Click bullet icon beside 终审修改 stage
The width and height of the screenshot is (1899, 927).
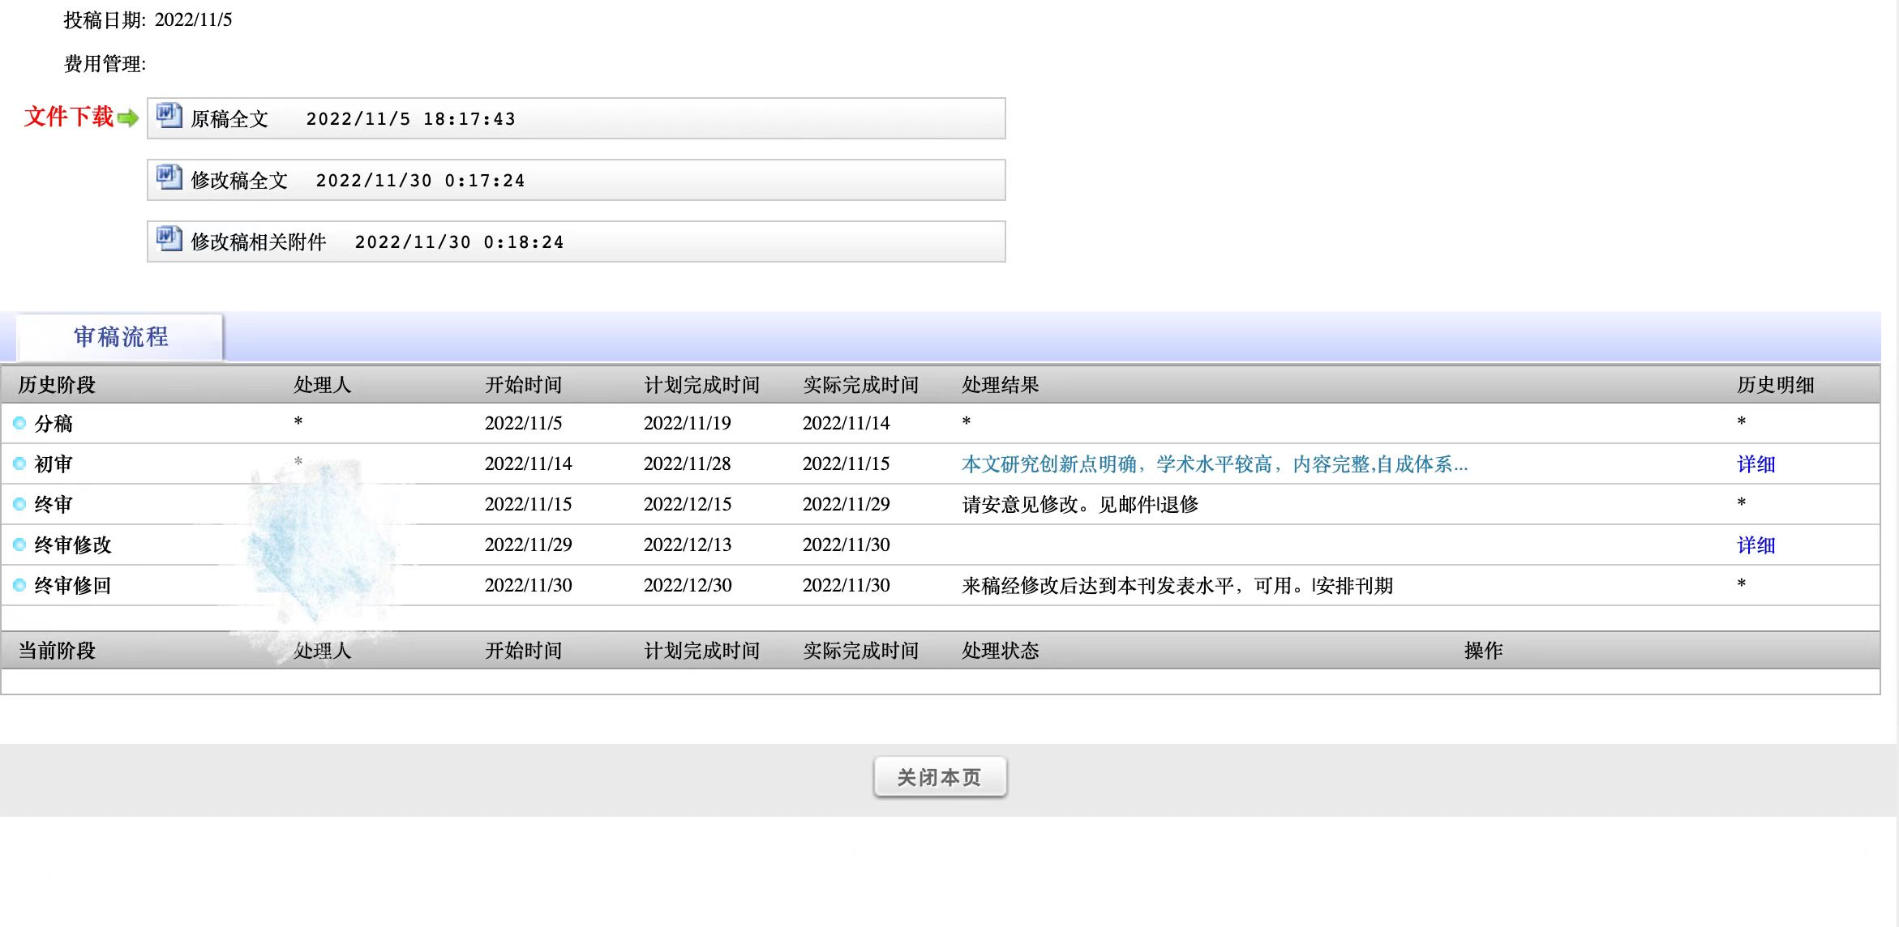point(19,545)
